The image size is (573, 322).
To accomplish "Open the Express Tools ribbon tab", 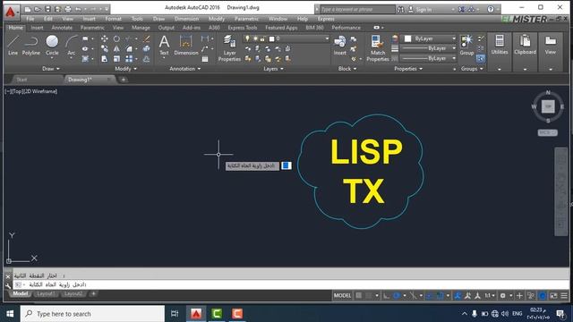I will pyautogui.click(x=243, y=28).
